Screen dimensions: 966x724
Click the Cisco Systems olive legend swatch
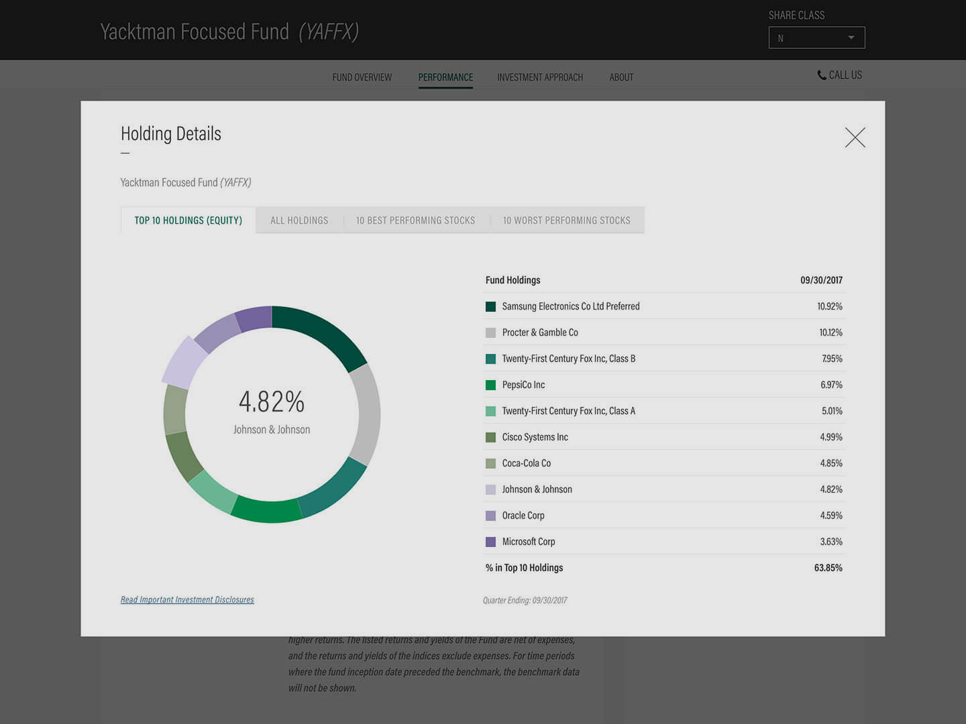[x=490, y=437]
